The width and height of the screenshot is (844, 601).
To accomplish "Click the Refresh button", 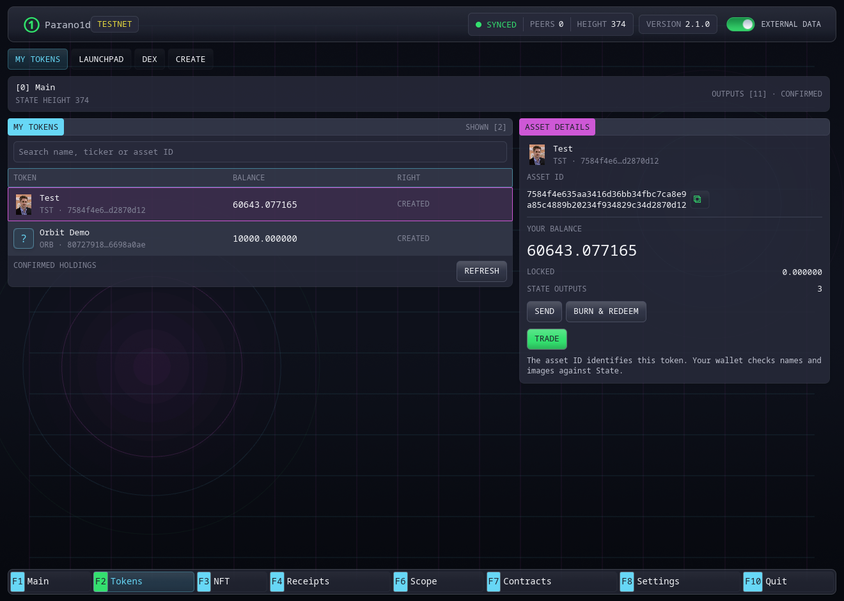I will point(481,271).
